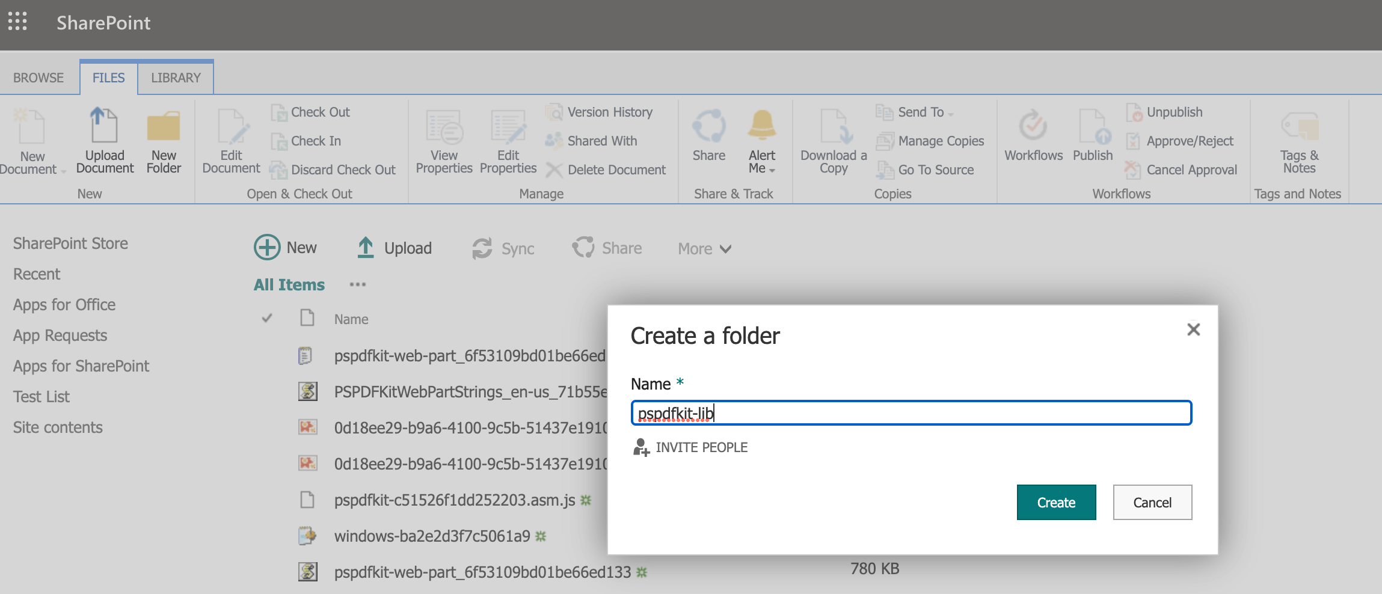Screen dimensions: 1382x594
Task: Select Discard Check Out in ribbon
Action: pos(333,170)
